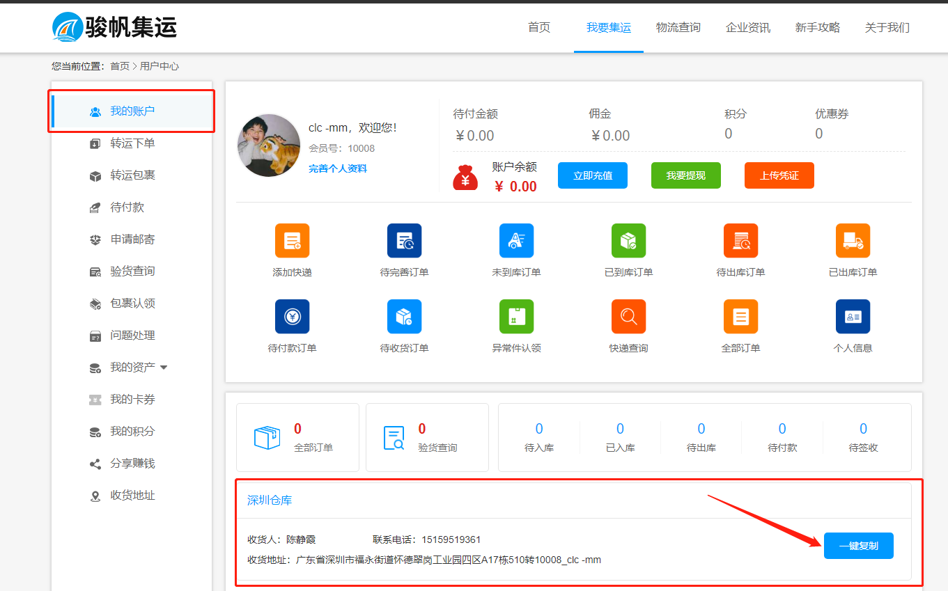Click the 已出库订单 truck icon

click(x=853, y=241)
